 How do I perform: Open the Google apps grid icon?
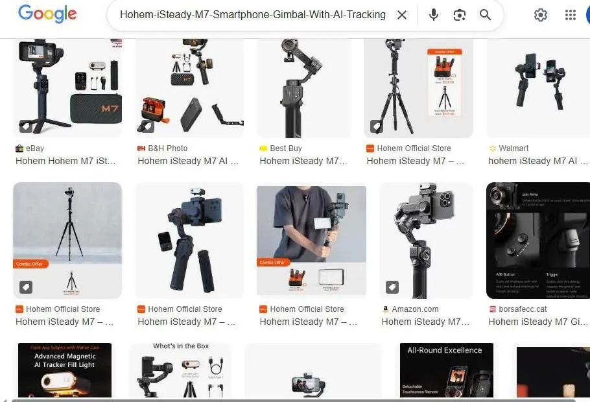click(x=571, y=15)
